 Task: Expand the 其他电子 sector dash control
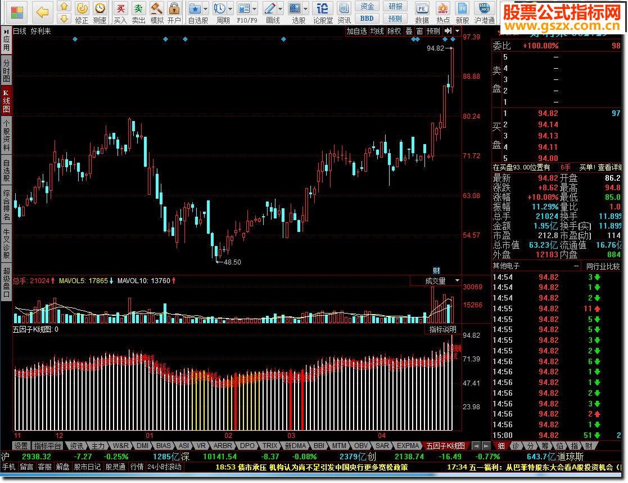pyautogui.click(x=576, y=266)
